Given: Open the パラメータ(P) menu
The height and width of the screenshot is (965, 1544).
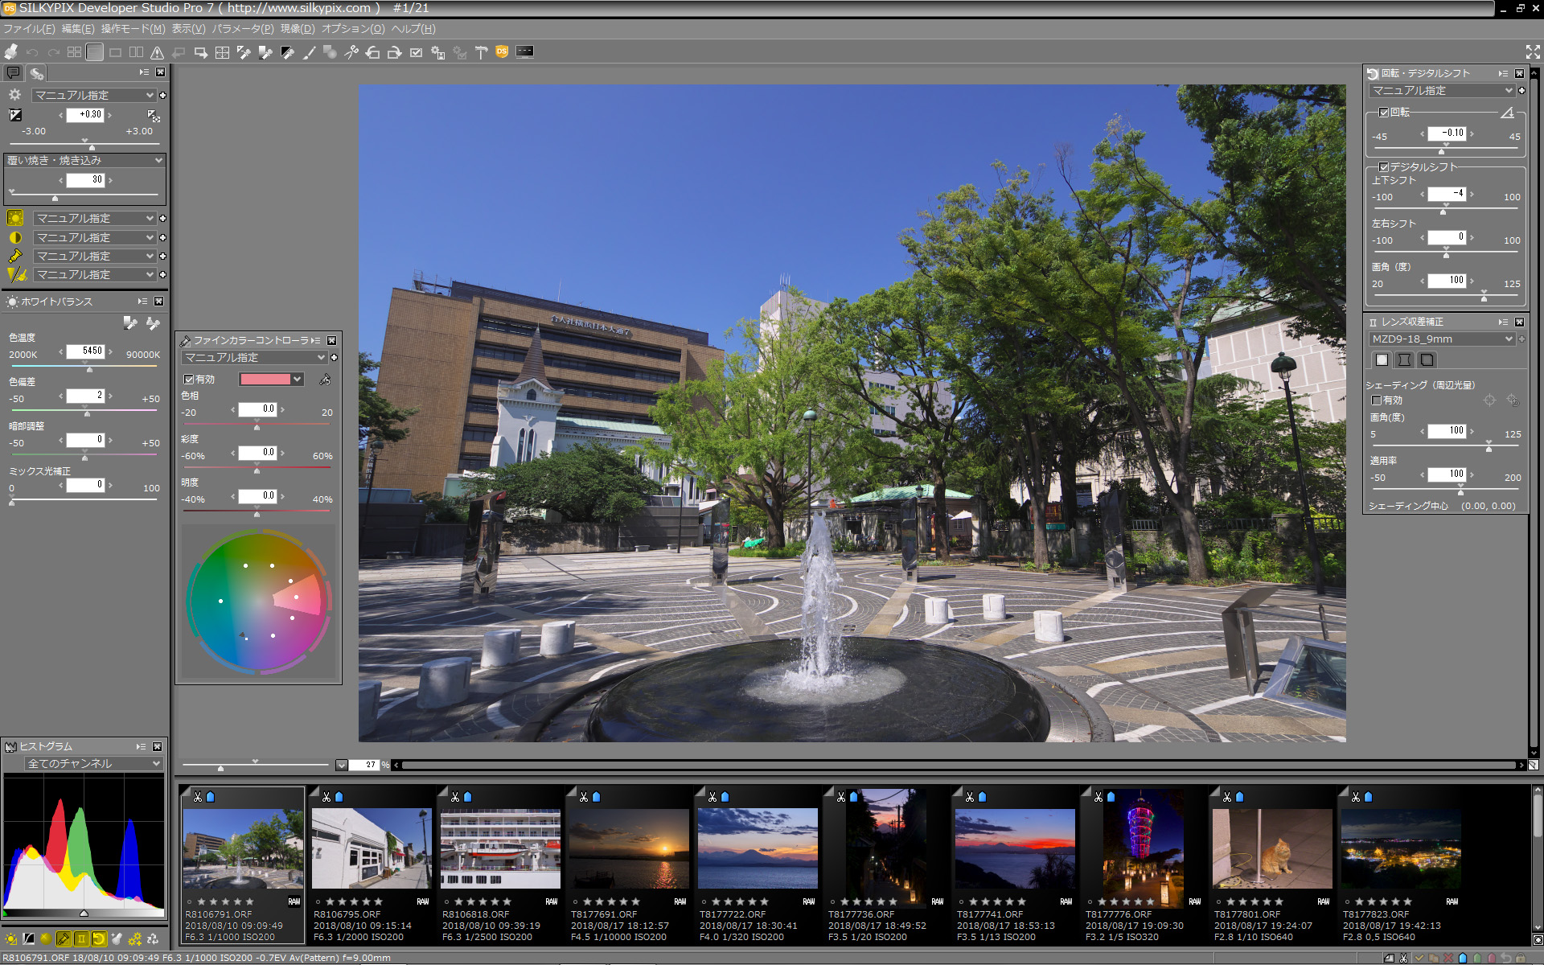Looking at the screenshot, I should coord(243,29).
